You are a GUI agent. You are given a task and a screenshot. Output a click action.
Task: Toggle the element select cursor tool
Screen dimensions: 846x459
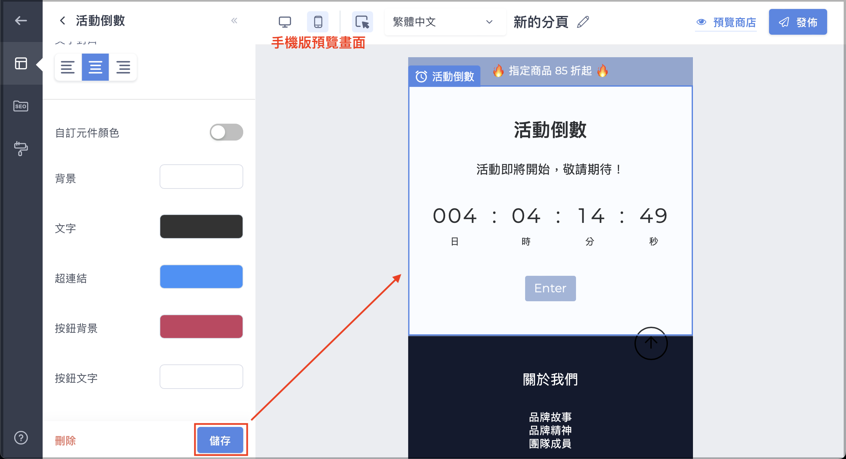[362, 22]
